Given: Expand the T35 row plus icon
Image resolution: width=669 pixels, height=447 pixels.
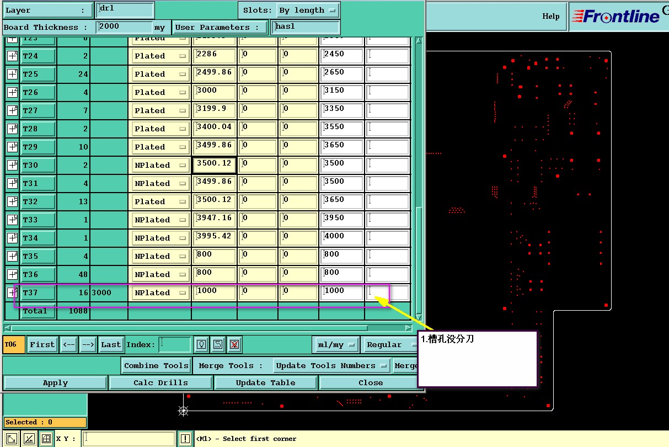Looking at the screenshot, I should point(12,256).
